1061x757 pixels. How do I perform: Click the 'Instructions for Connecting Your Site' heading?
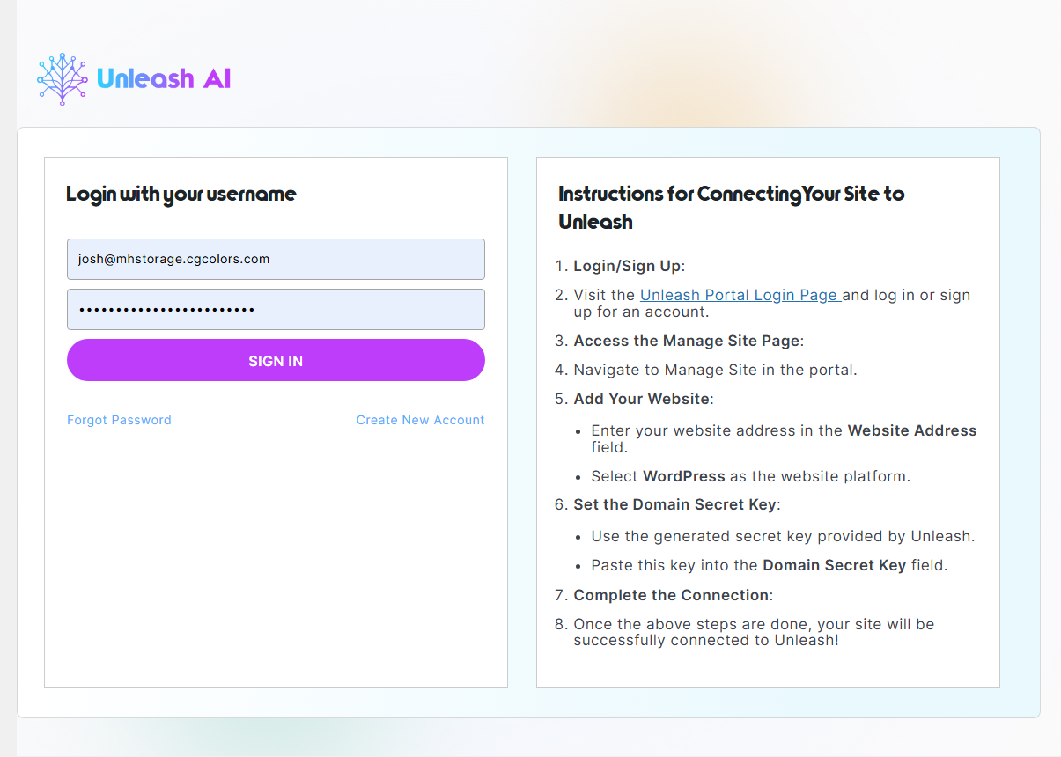pyautogui.click(x=732, y=207)
